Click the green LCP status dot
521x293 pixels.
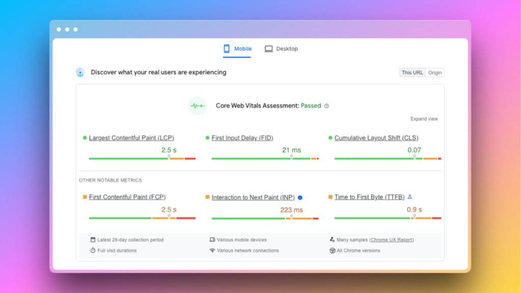(x=85, y=137)
